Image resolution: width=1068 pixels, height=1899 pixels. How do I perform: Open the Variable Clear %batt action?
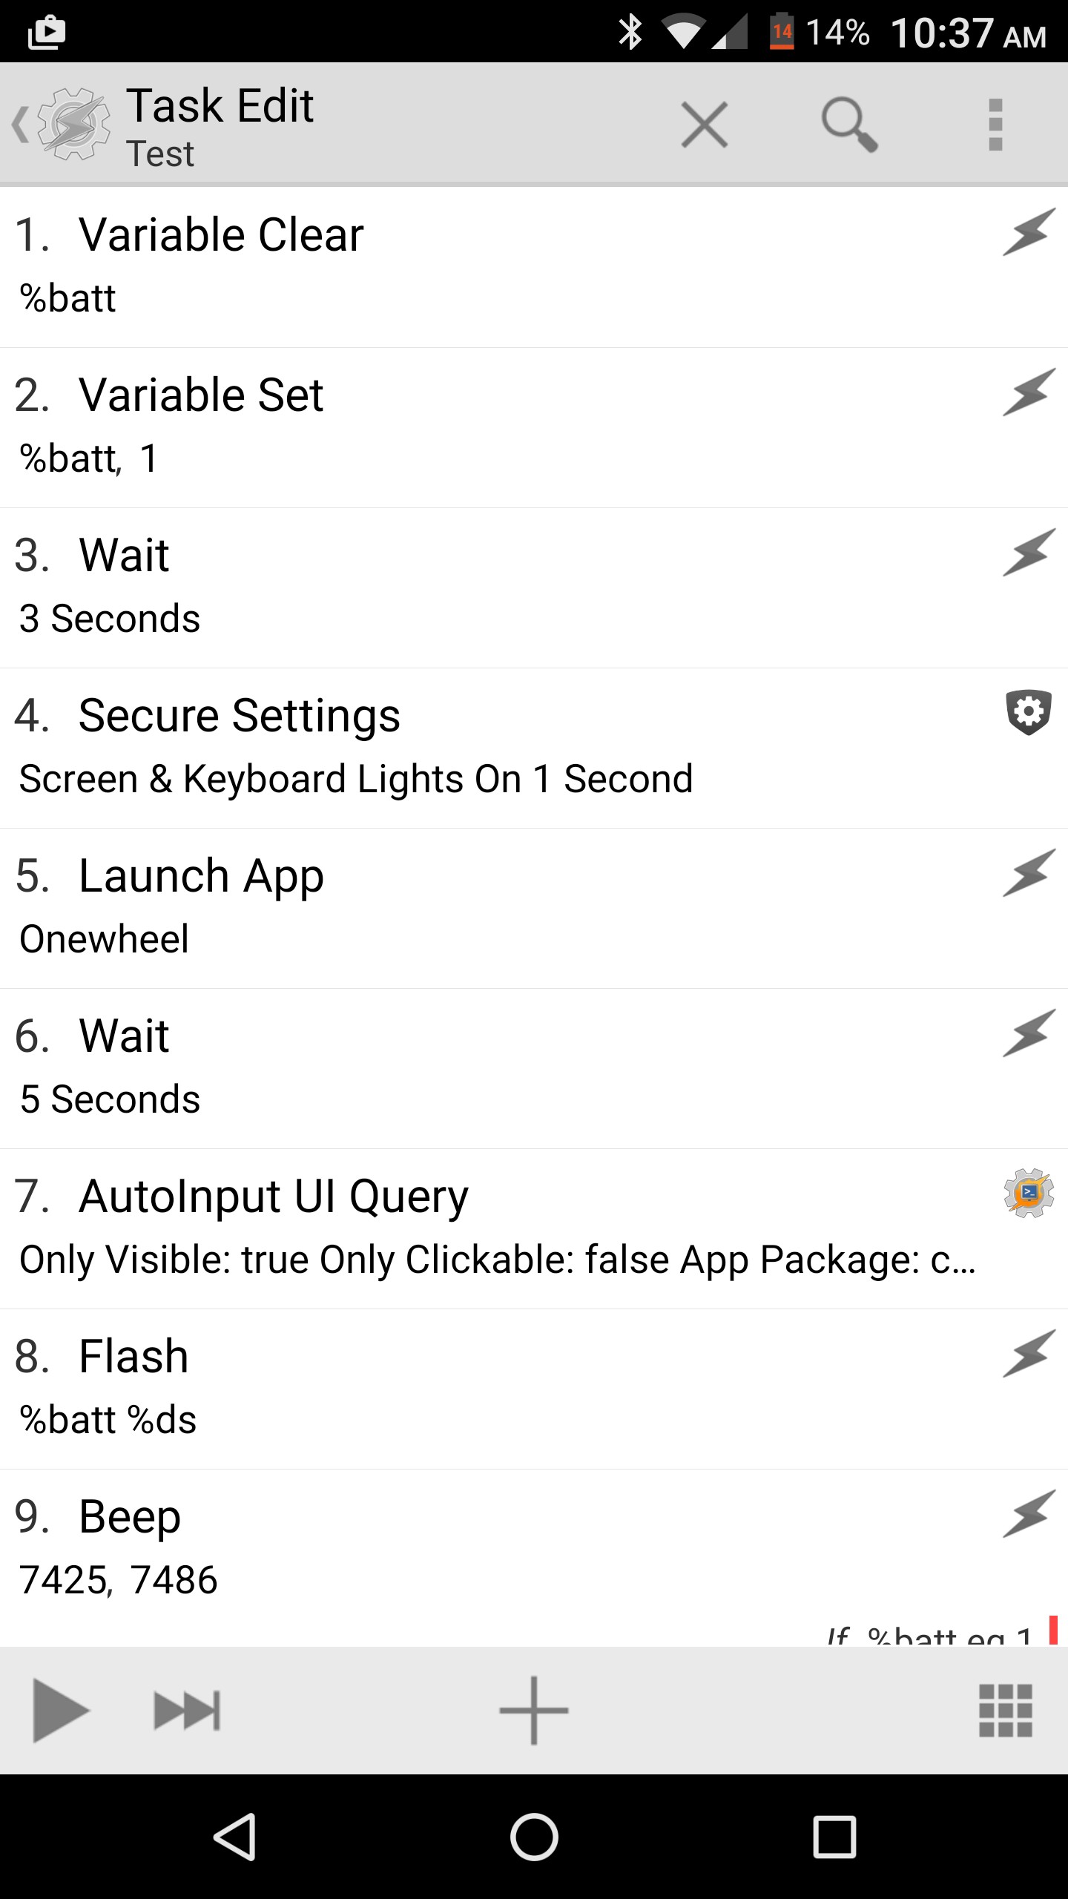click(x=445, y=267)
